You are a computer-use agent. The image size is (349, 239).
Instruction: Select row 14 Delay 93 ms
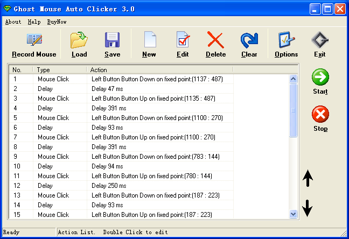[121, 205]
